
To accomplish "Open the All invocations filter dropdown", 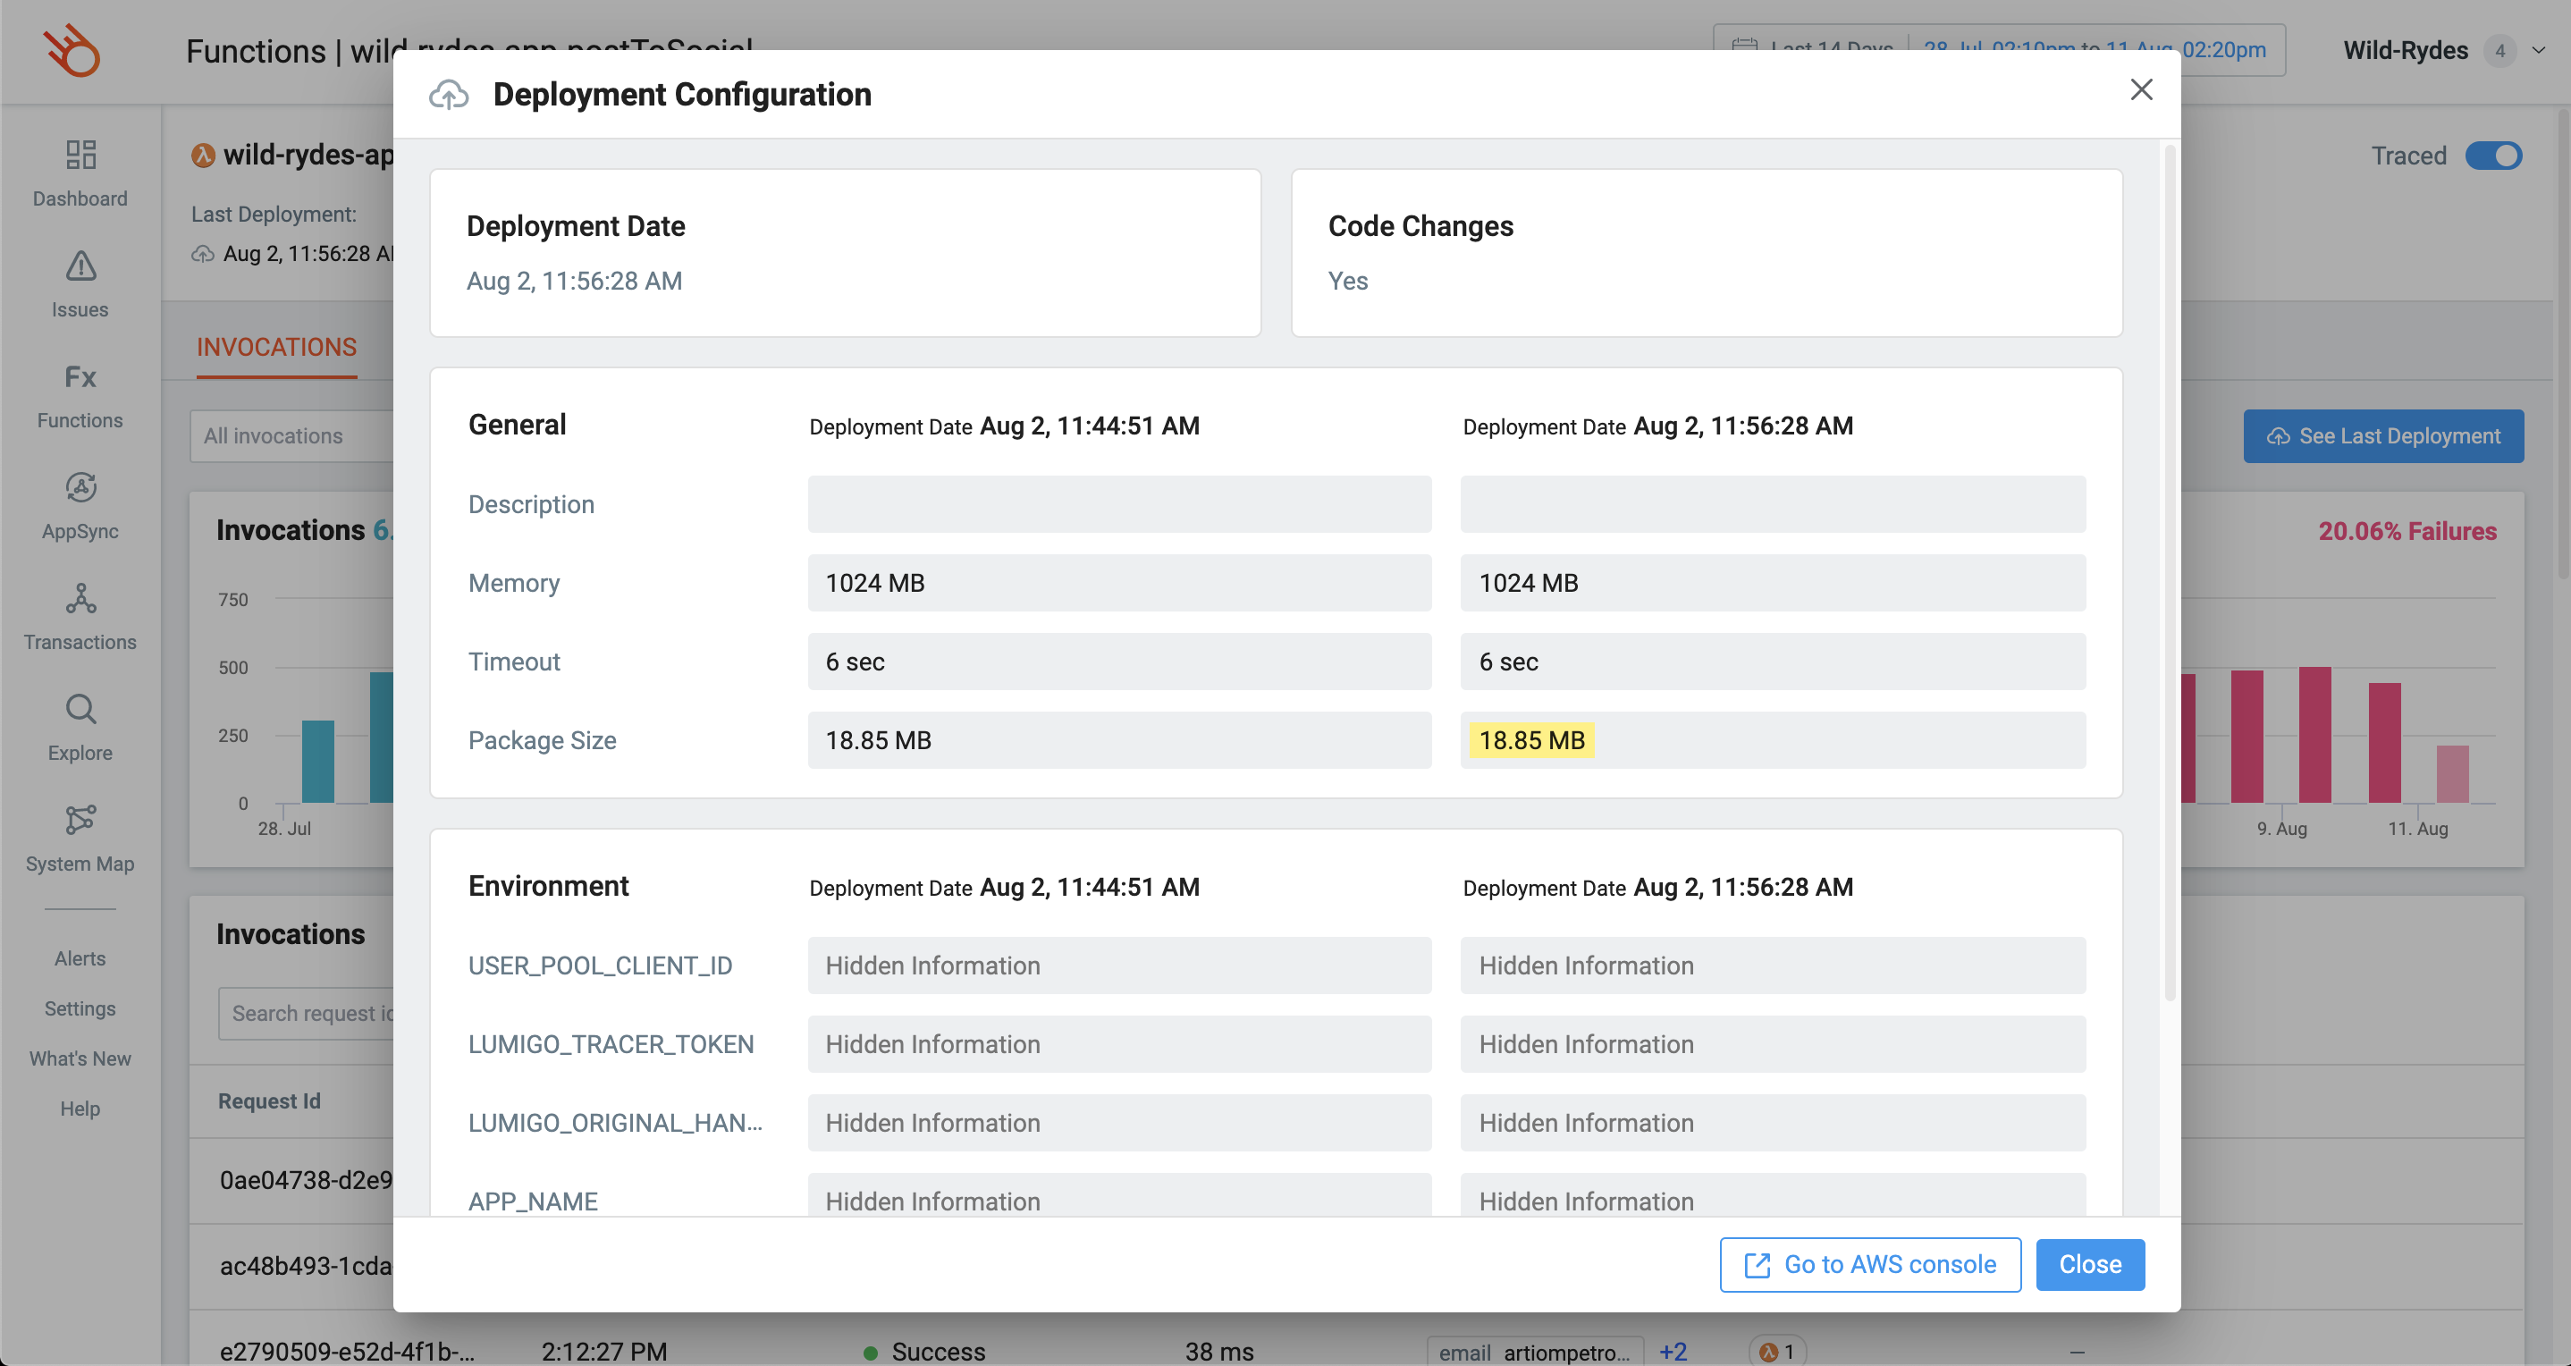I will (x=291, y=436).
